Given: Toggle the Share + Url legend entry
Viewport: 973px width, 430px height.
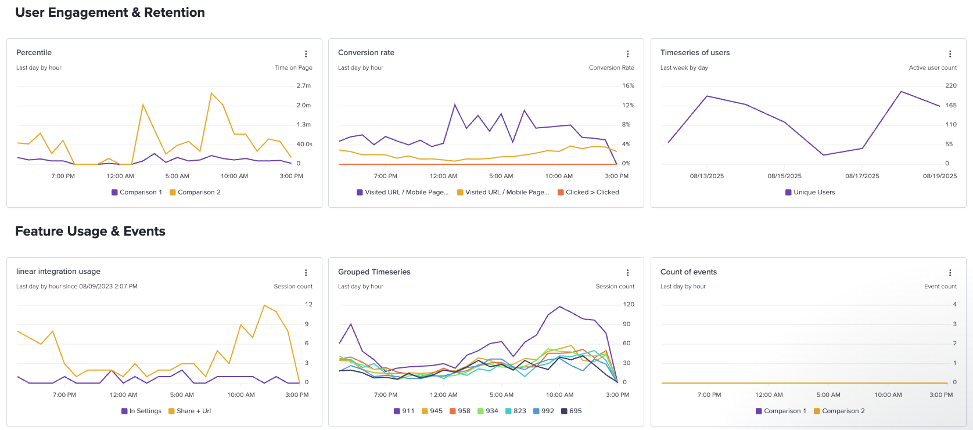Looking at the screenshot, I should 189,411.
